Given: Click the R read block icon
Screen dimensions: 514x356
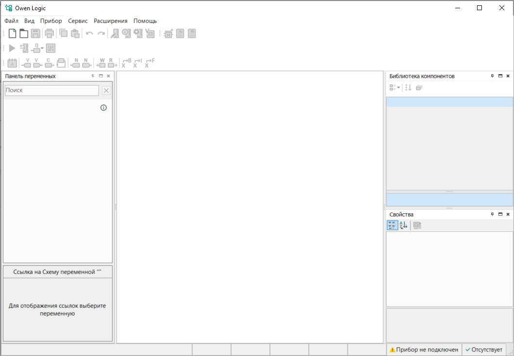Looking at the screenshot, I should coord(112,63).
